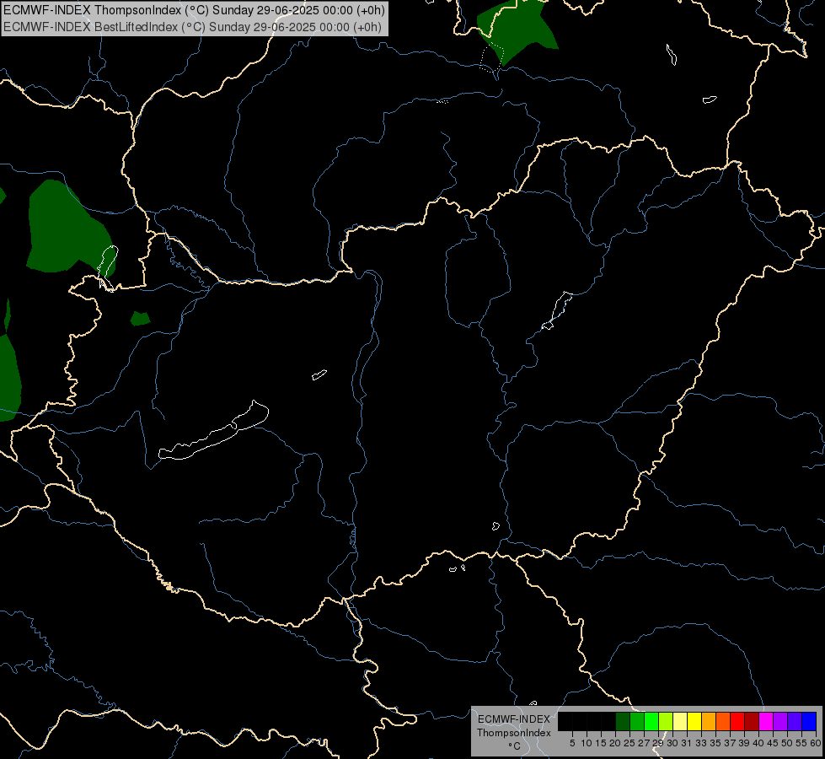Click the red-orange 35–37 legend swatch
The image size is (825, 759).
(723, 721)
